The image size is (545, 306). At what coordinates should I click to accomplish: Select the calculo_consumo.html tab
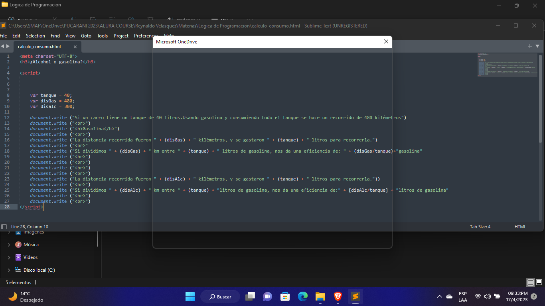click(39, 47)
